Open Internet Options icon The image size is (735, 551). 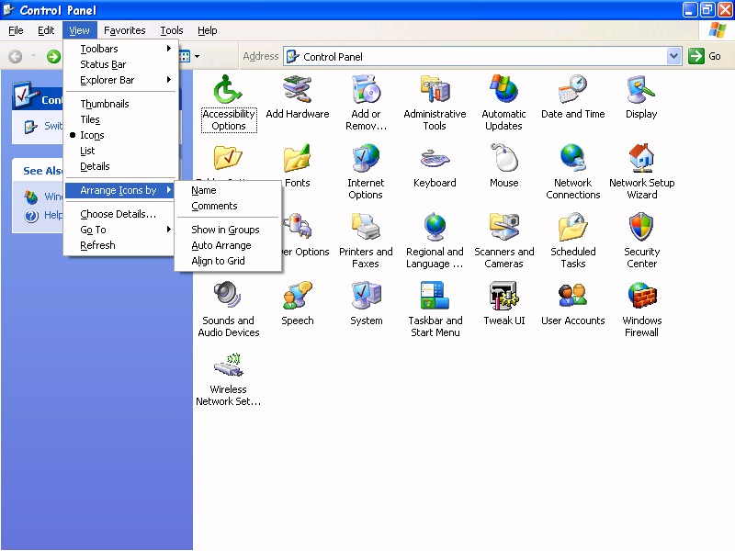coord(366,172)
